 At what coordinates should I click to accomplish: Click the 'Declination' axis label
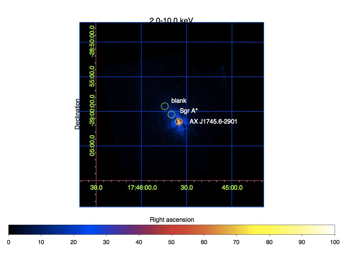tap(77, 114)
